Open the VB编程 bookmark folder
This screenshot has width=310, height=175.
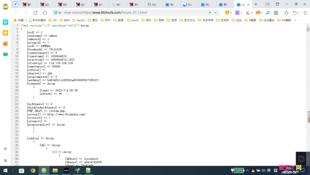click(284, 20)
